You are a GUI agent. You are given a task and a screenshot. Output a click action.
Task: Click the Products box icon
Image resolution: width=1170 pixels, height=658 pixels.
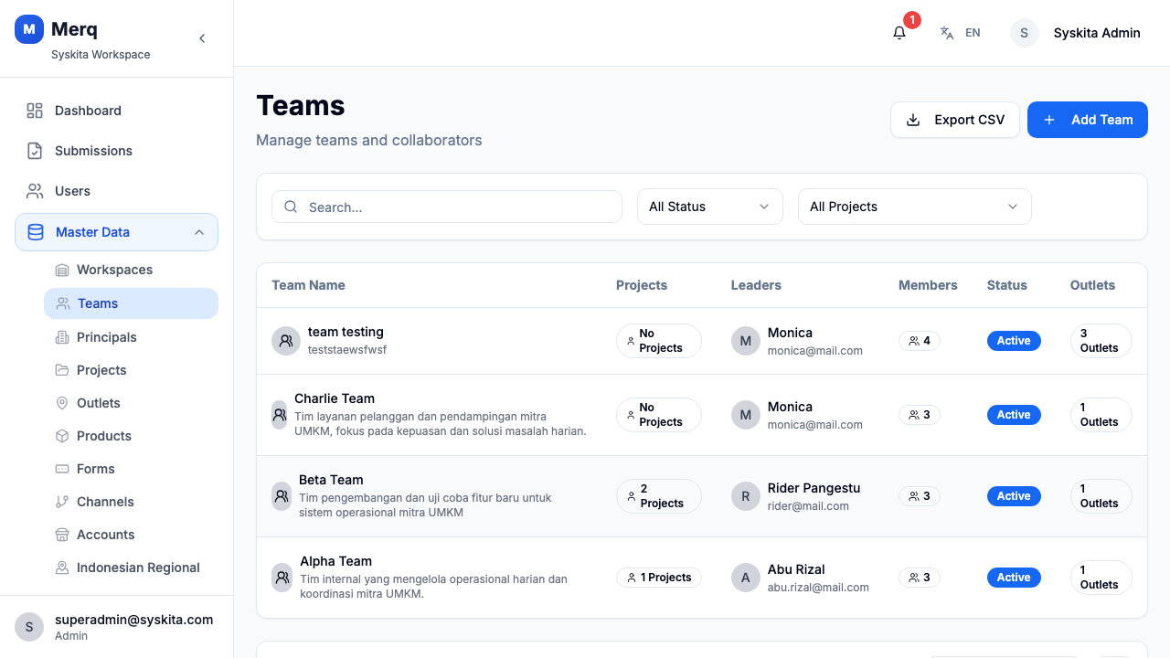62,436
